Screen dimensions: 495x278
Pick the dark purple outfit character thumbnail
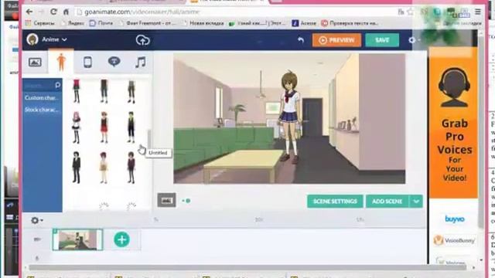(x=131, y=168)
